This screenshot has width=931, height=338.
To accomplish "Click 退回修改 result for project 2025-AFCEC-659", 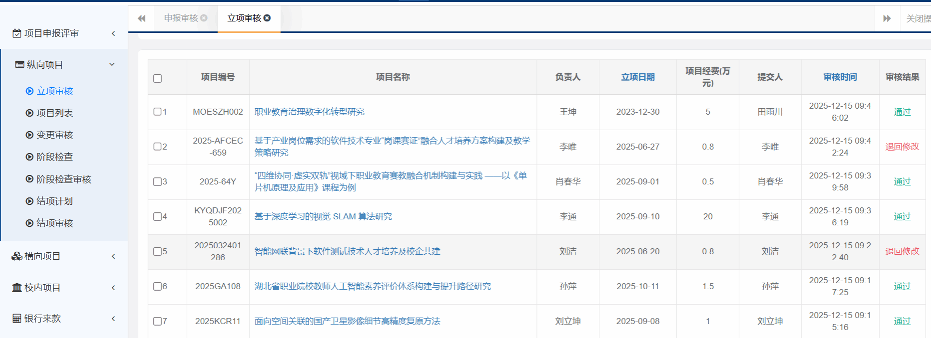I will pos(902,147).
